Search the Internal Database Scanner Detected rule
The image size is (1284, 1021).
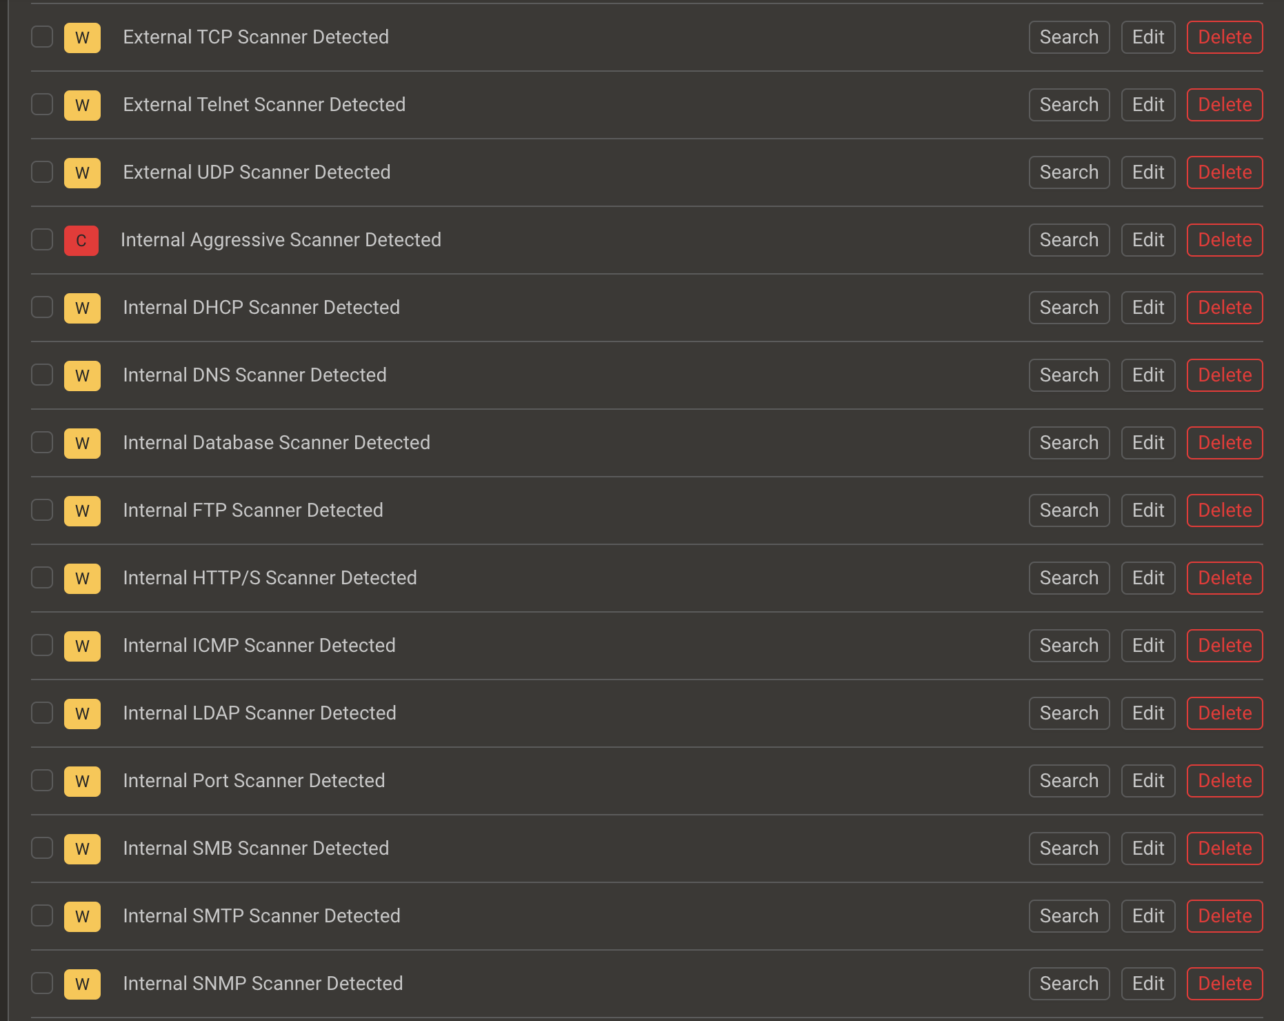[1069, 443]
